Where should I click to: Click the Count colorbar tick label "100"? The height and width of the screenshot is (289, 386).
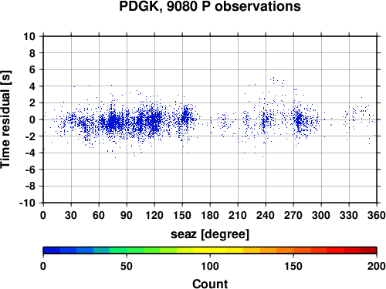210,266
